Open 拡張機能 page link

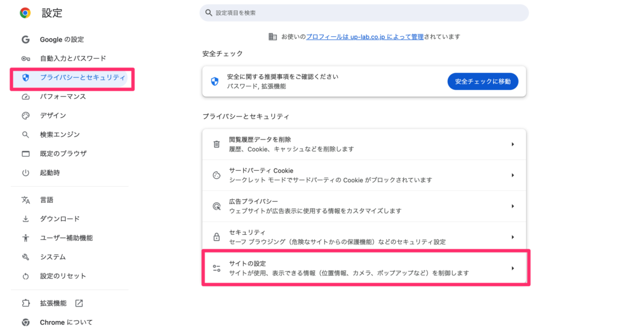click(x=53, y=303)
